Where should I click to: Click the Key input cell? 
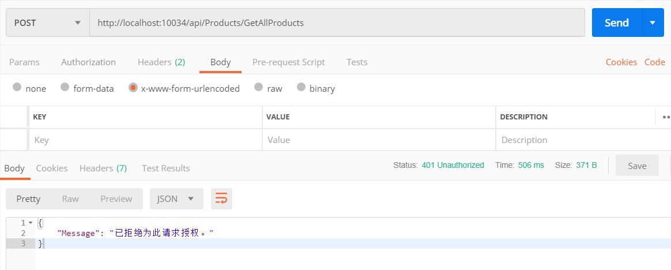pyautogui.click(x=144, y=140)
